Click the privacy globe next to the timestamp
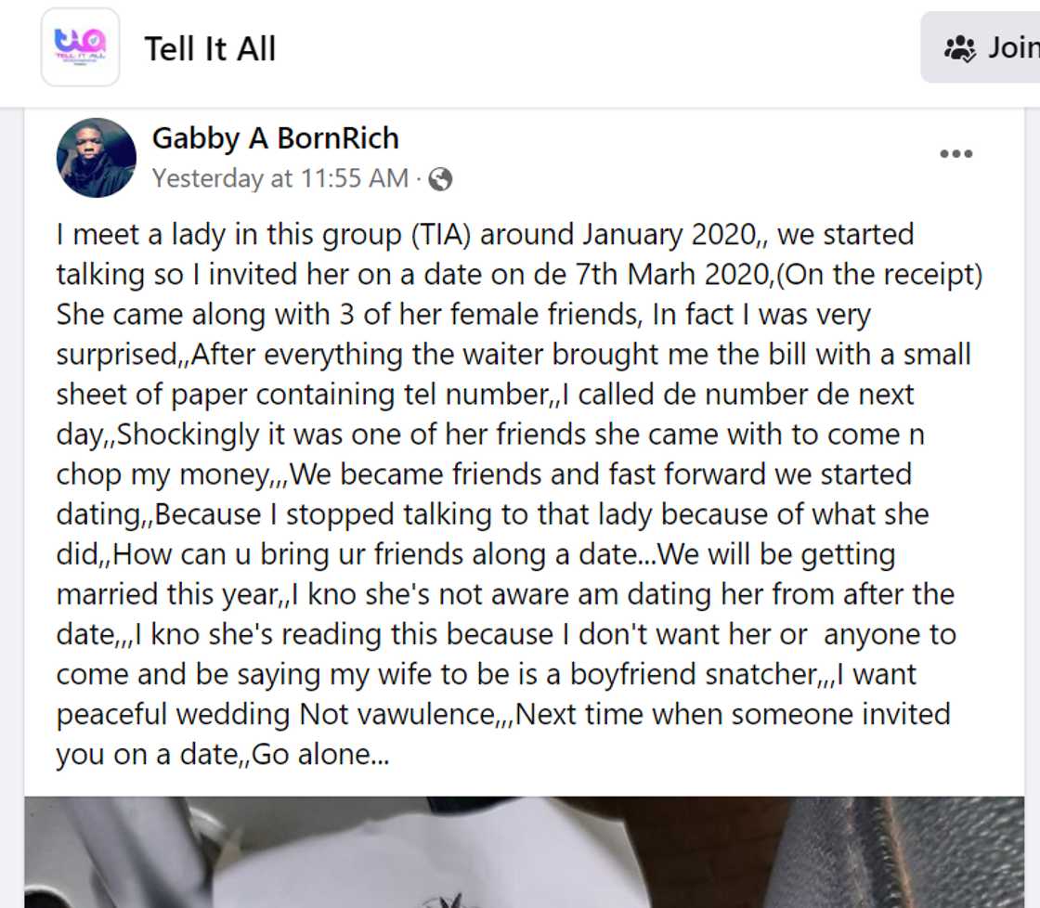This screenshot has width=1040, height=908. pos(441,179)
